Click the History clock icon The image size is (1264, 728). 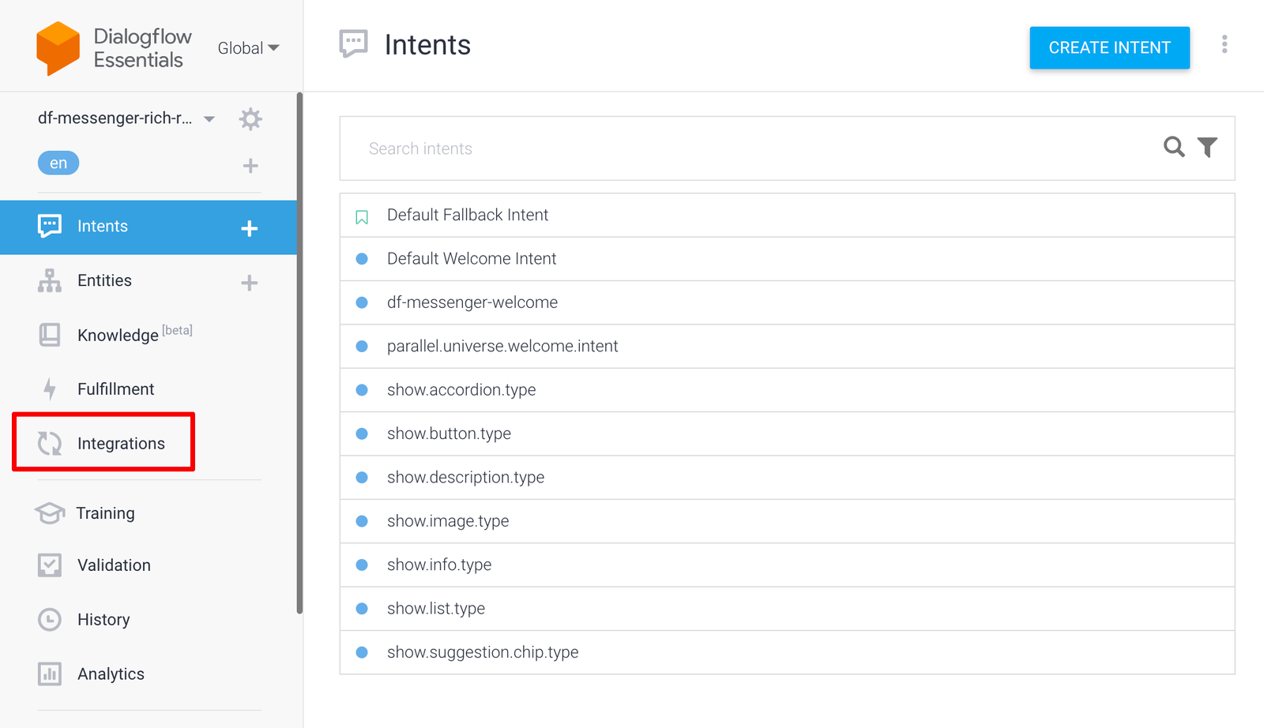pyautogui.click(x=49, y=619)
